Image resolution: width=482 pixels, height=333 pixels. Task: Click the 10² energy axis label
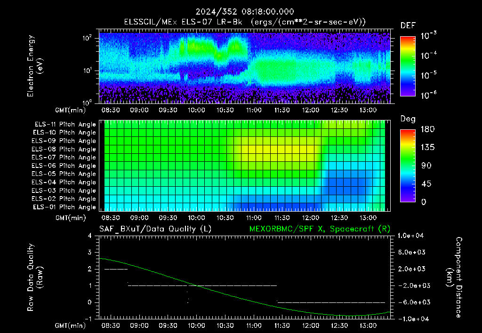87,38
